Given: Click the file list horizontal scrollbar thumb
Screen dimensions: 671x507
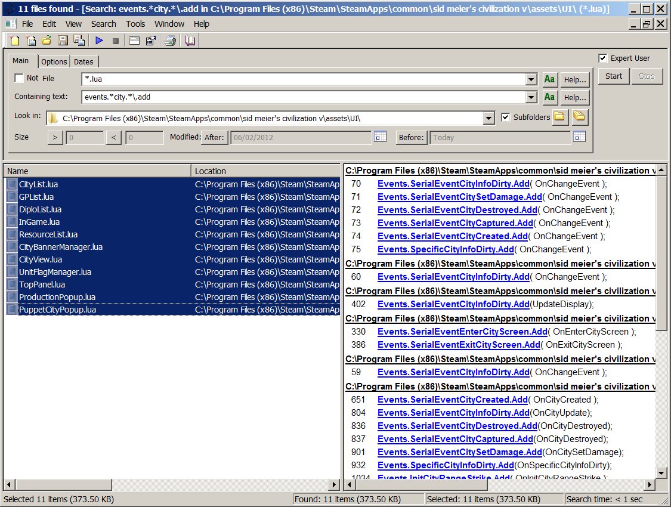Looking at the screenshot, I should pos(63,485).
